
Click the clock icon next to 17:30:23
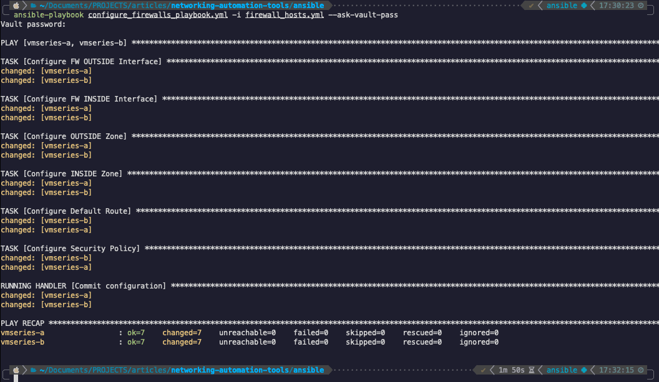pos(641,5)
